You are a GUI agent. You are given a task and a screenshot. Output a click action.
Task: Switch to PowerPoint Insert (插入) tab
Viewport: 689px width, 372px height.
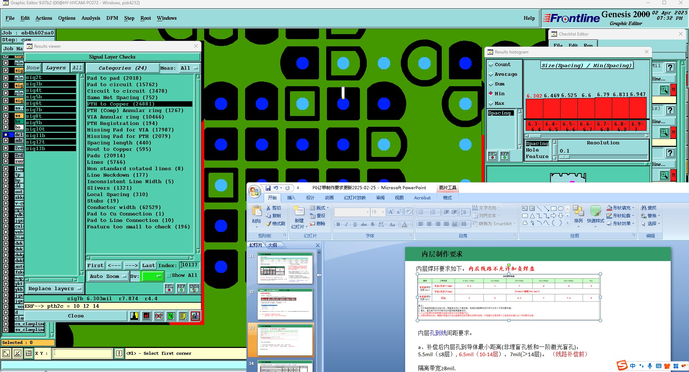(x=291, y=198)
